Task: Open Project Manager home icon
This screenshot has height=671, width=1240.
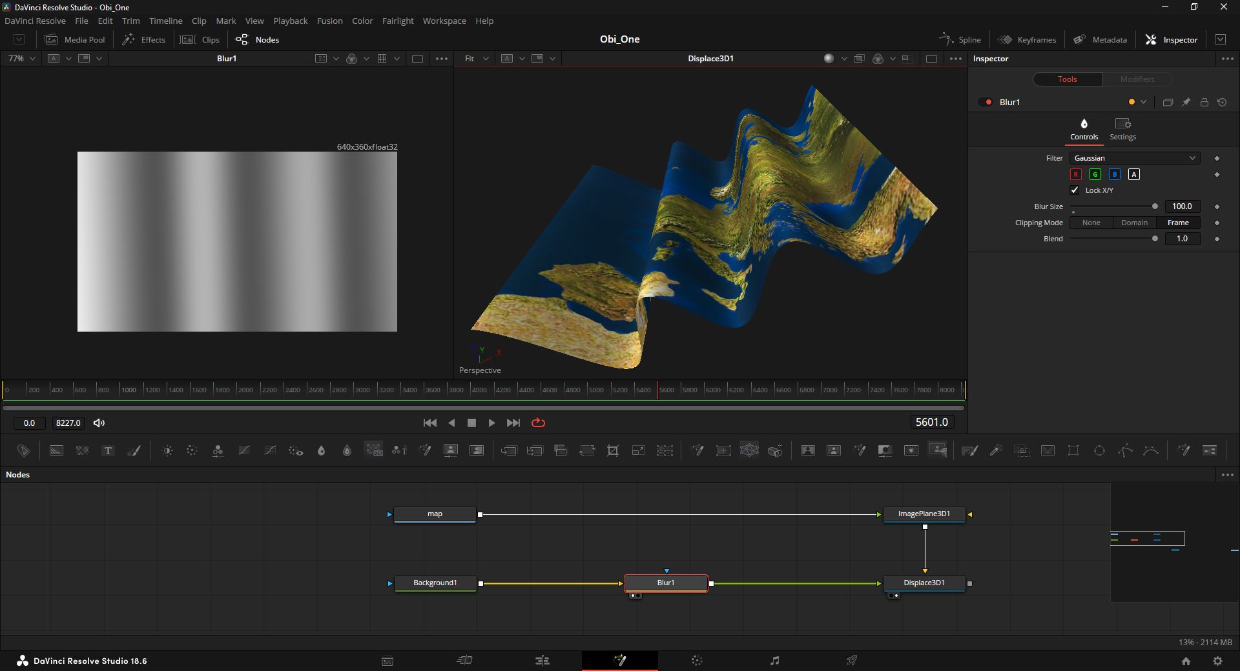Action: coord(1186,661)
